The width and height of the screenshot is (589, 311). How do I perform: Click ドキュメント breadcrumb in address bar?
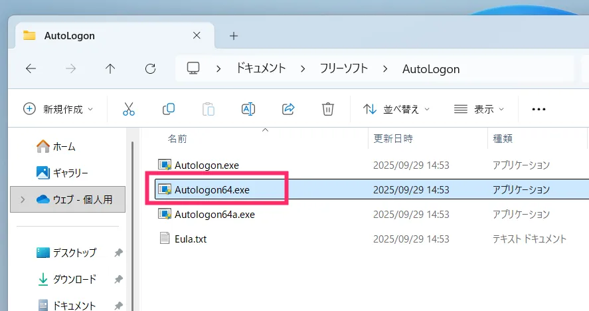(x=261, y=68)
